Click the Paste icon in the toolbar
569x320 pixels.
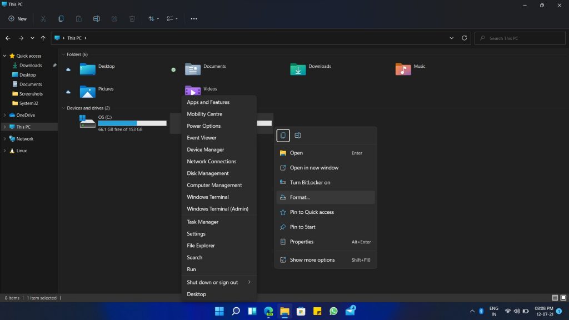pos(79,18)
